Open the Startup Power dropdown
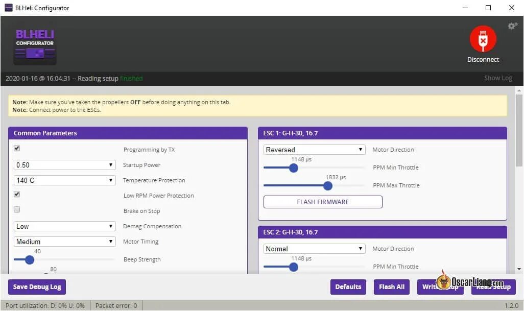524x311 pixels. (x=64, y=165)
